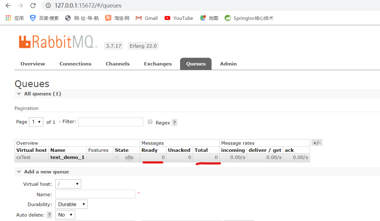Click the browser address bar URL
Image resolution: width=380 pixels, height=221 pixels.
pyautogui.click(x=88, y=5)
